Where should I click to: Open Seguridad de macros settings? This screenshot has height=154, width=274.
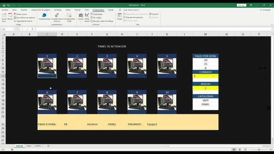coord(23,21)
